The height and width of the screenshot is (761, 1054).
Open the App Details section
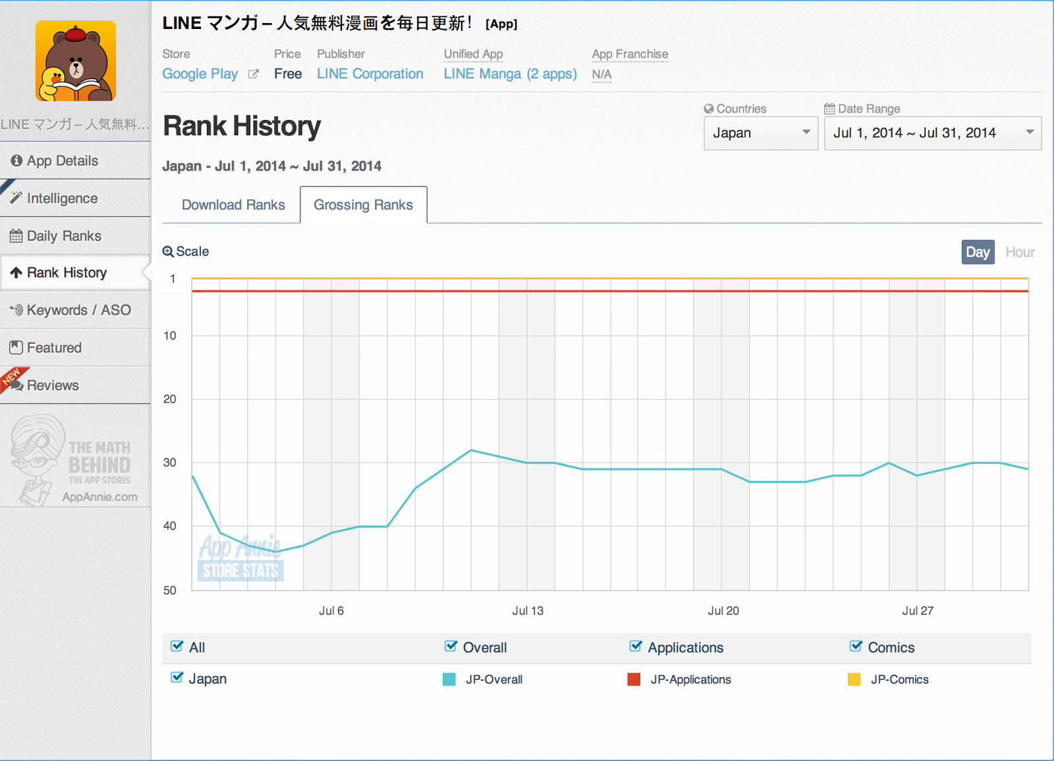point(75,161)
